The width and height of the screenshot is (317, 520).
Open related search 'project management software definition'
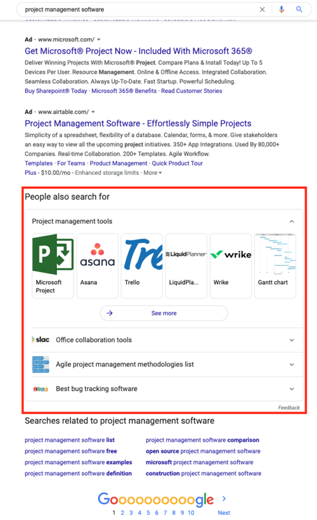coord(78,473)
